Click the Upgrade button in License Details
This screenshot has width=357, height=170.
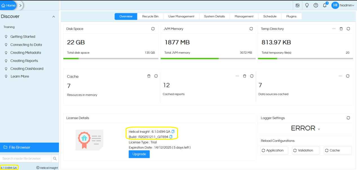click(139, 154)
